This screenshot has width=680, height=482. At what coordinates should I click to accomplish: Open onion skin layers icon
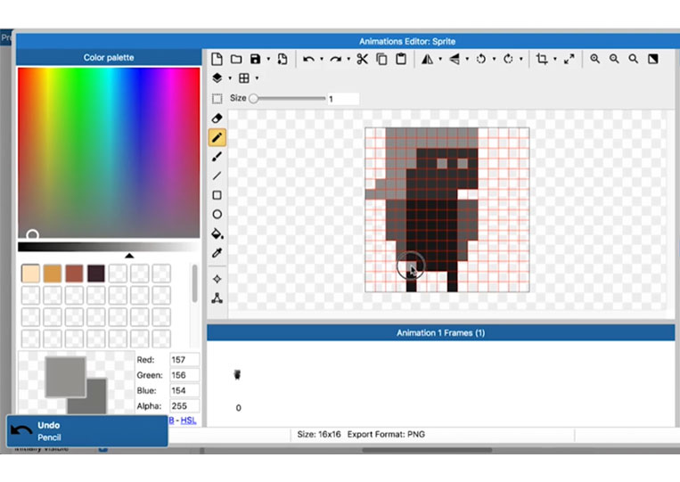point(217,78)
